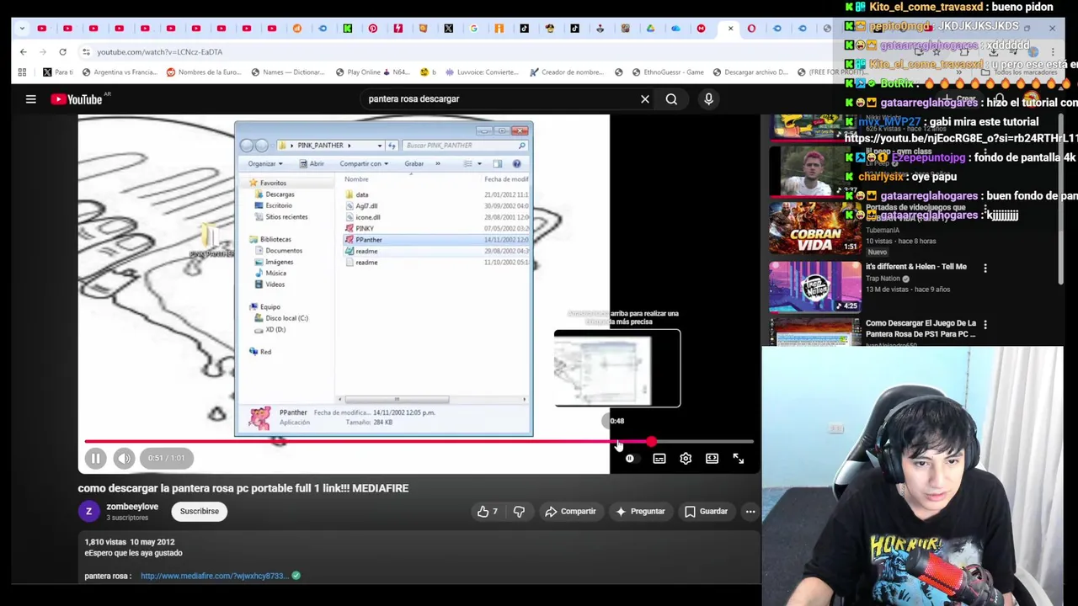This screenshot has width=1078, height=606.
Task: Open the "Argentina vs Francia" bookmark
Action: [x=120, y=72]
